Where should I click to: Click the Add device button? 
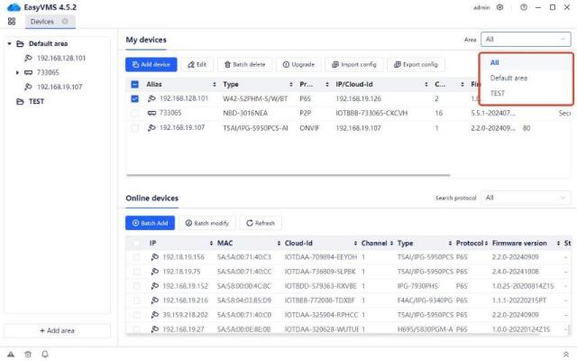(x=151, y=64)
